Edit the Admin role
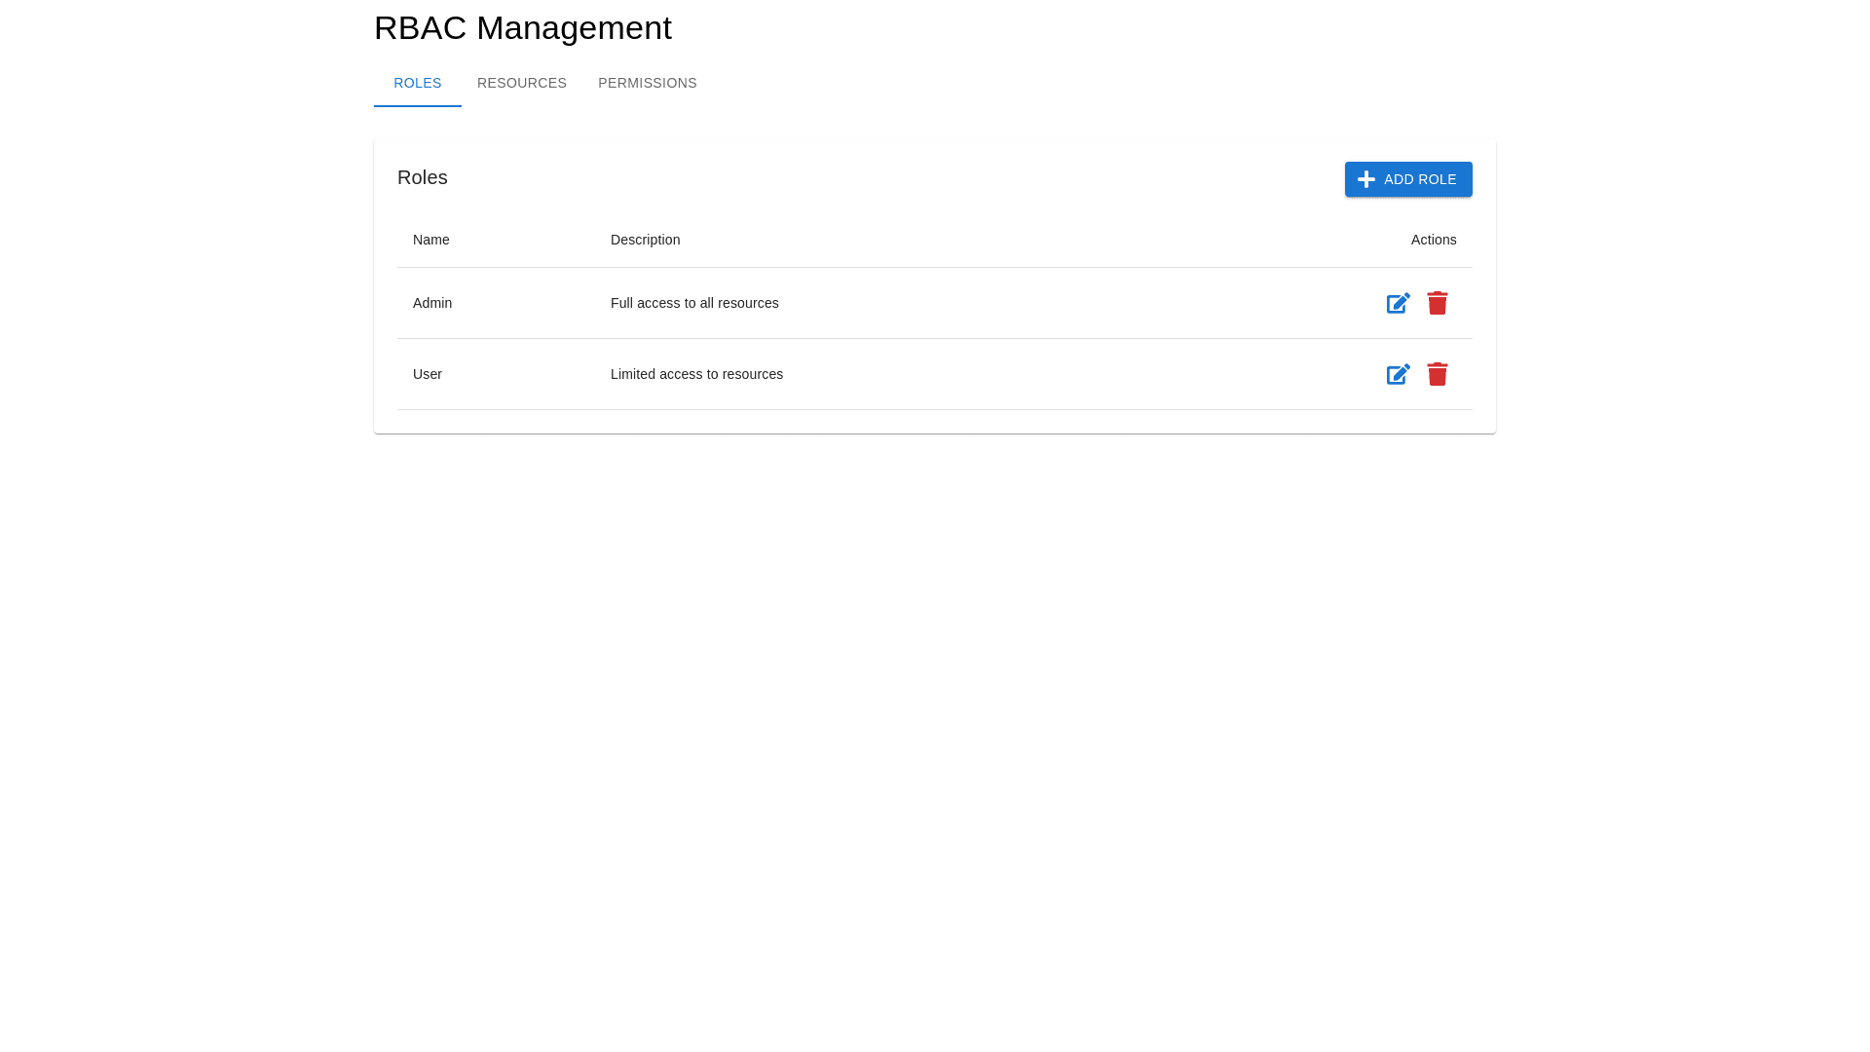1870x1052 pixels. coord(1398,304)
